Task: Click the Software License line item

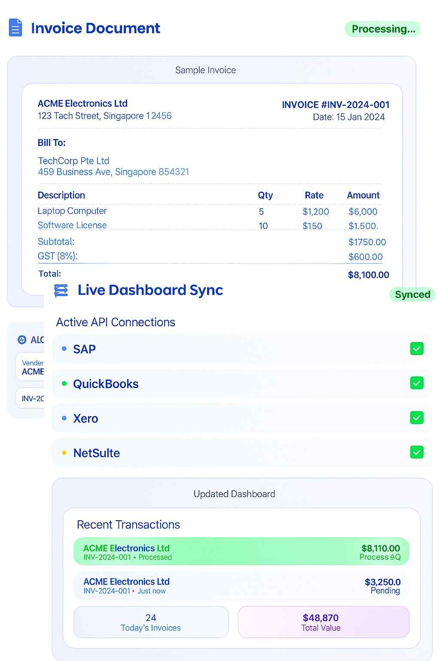Action: tap(72, 225)
